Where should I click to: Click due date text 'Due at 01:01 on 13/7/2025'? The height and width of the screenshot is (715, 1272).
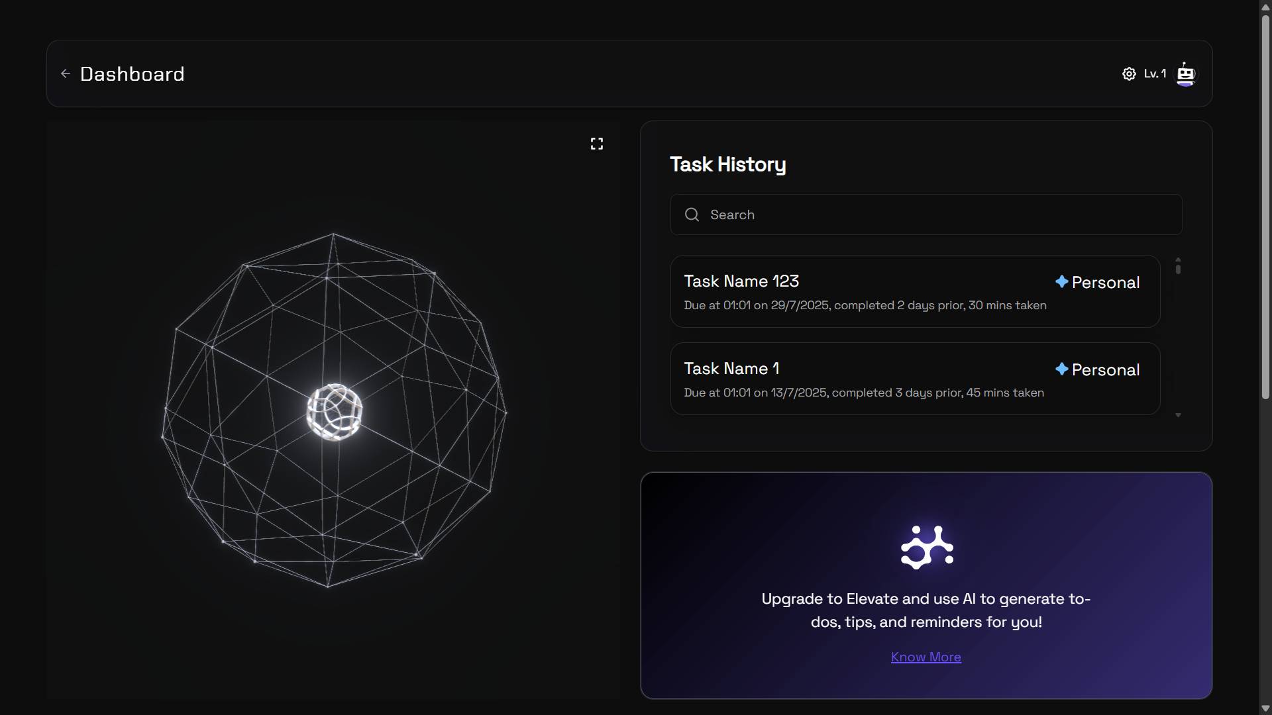(x=755, y=393)
